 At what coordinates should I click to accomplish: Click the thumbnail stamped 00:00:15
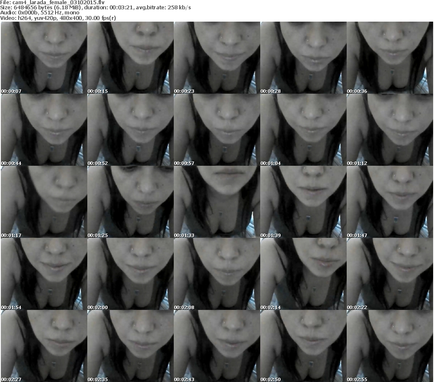coord(131,58)
